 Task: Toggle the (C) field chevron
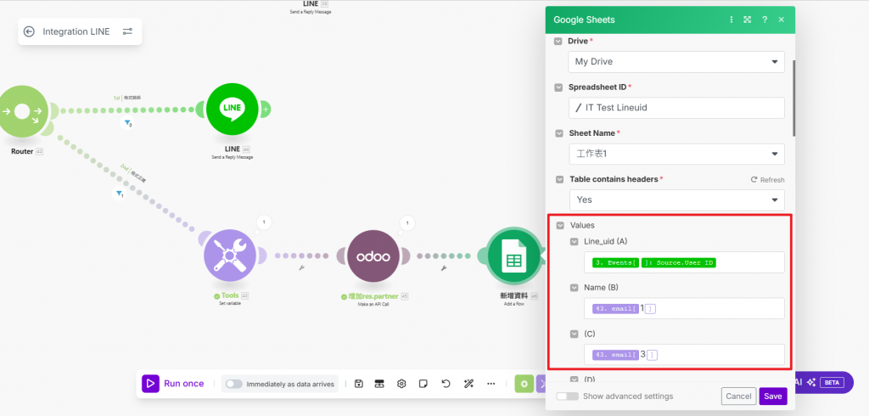tap(575, 334)
